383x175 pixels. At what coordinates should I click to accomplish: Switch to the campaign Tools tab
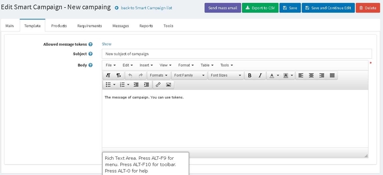pyautogui.click(x=169, y=26)
